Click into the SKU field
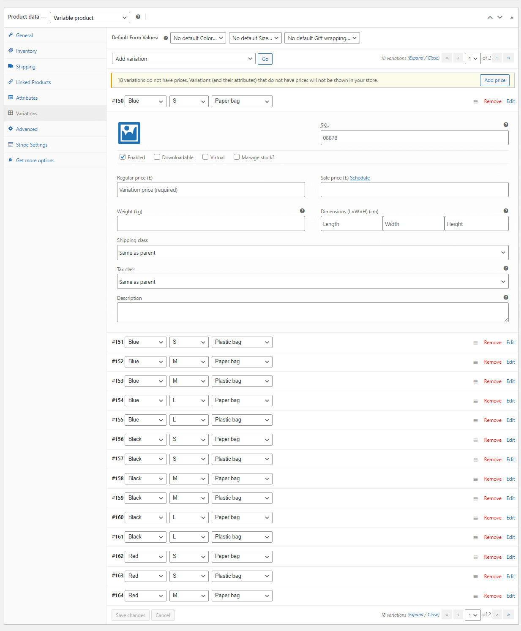521x631 pixels. pos(415,138)
